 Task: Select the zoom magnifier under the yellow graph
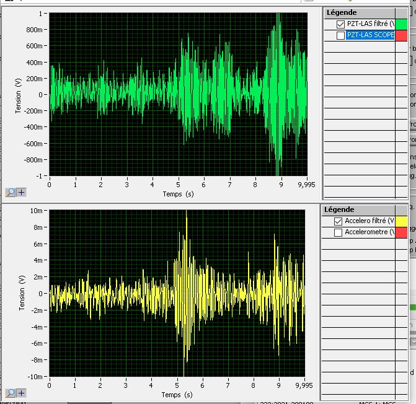[x=11, y=393]
